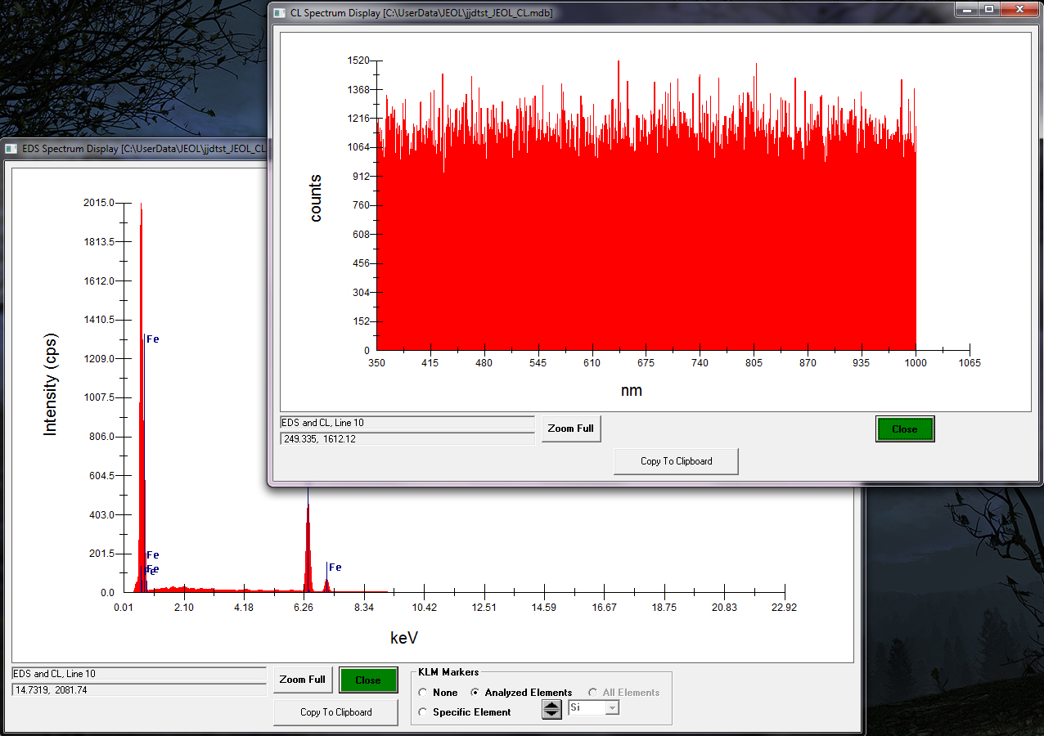Select Analyzed Elements KLM markers
1044x736 pixels.
point(475,693)
